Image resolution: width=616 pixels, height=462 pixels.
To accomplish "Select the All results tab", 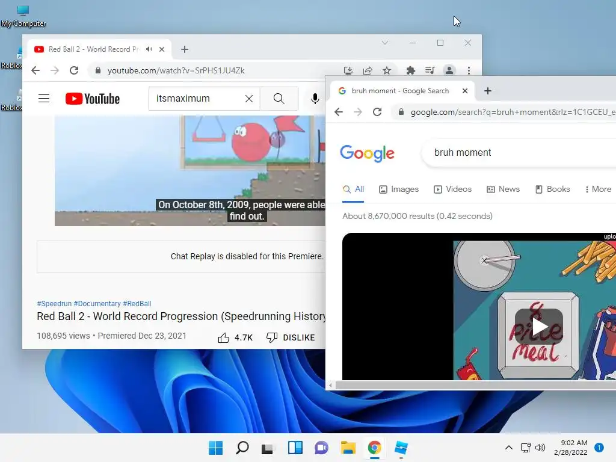I will [x=353, y=189].
